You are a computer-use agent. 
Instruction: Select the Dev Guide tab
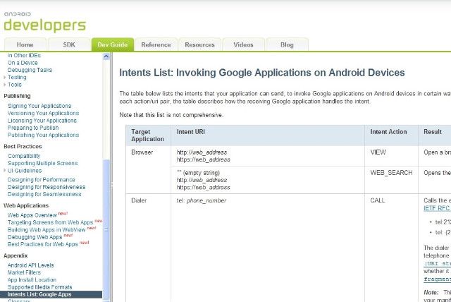[x=113, y=44]
